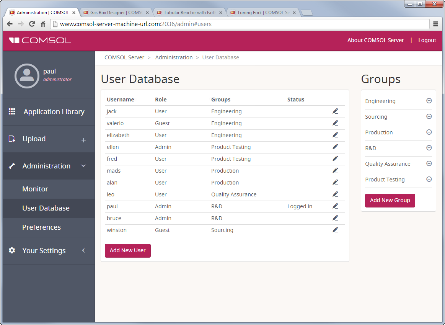The width and height of the screenshot is (445, 325).
Task: Click the Username column header
Action: pyautogui.click(x=120, y=100)
